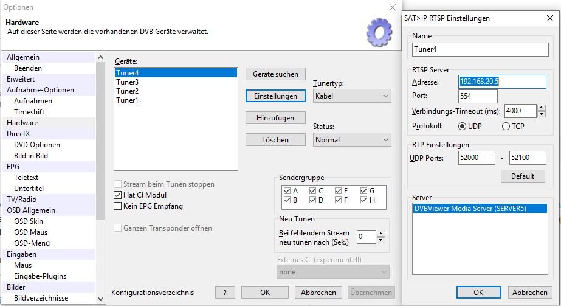Enable the Kein EPG Empfang checkbox
Screen dimensions: 561x306
[118, 206]
